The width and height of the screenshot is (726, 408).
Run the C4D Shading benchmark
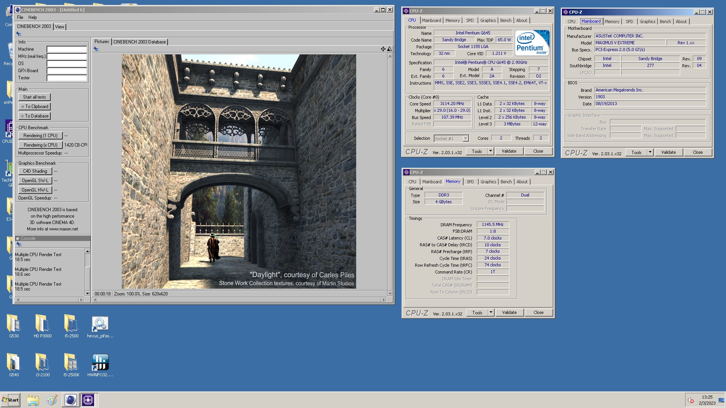(x=35, y=171)
